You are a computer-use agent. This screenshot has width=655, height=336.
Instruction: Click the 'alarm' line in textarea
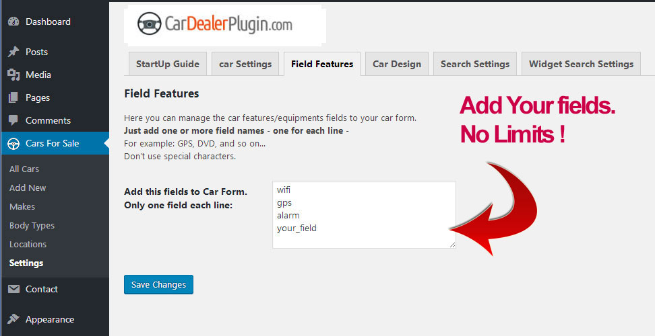(288, 215)
